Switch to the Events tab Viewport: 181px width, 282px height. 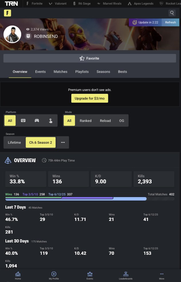click(40, 72)
